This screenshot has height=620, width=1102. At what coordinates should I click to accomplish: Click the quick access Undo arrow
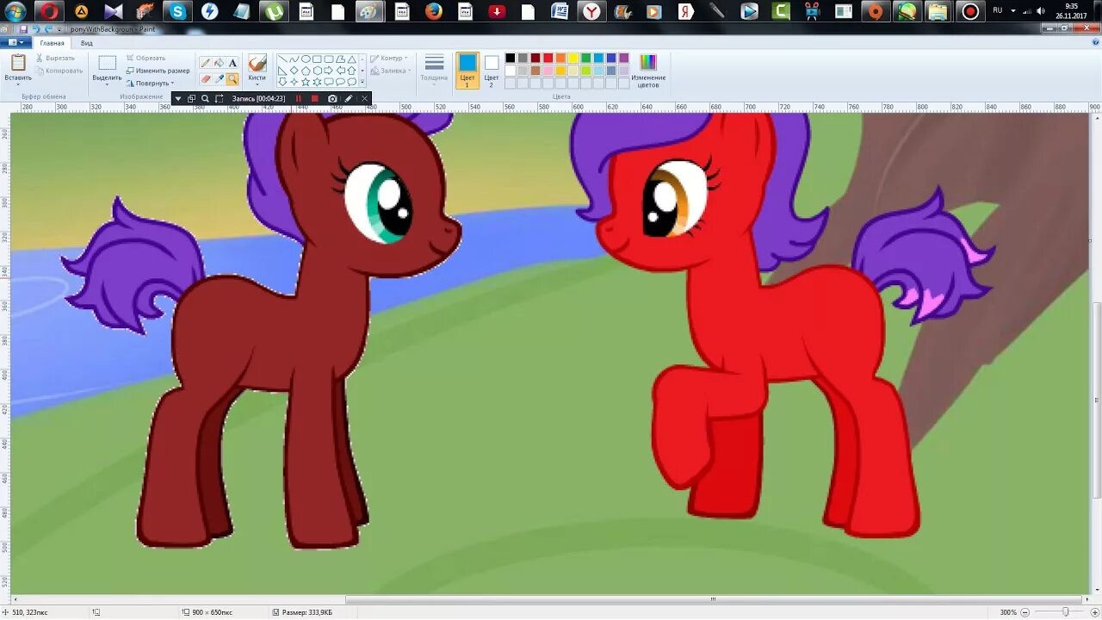35,29
